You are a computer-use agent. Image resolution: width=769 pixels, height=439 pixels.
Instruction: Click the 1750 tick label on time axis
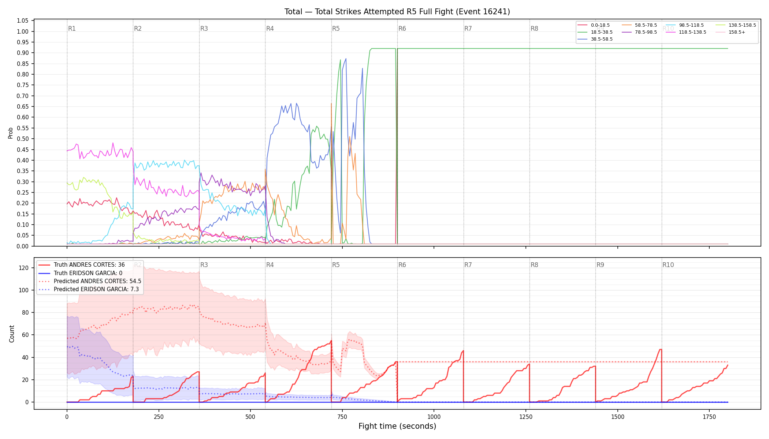pos(709,417)
